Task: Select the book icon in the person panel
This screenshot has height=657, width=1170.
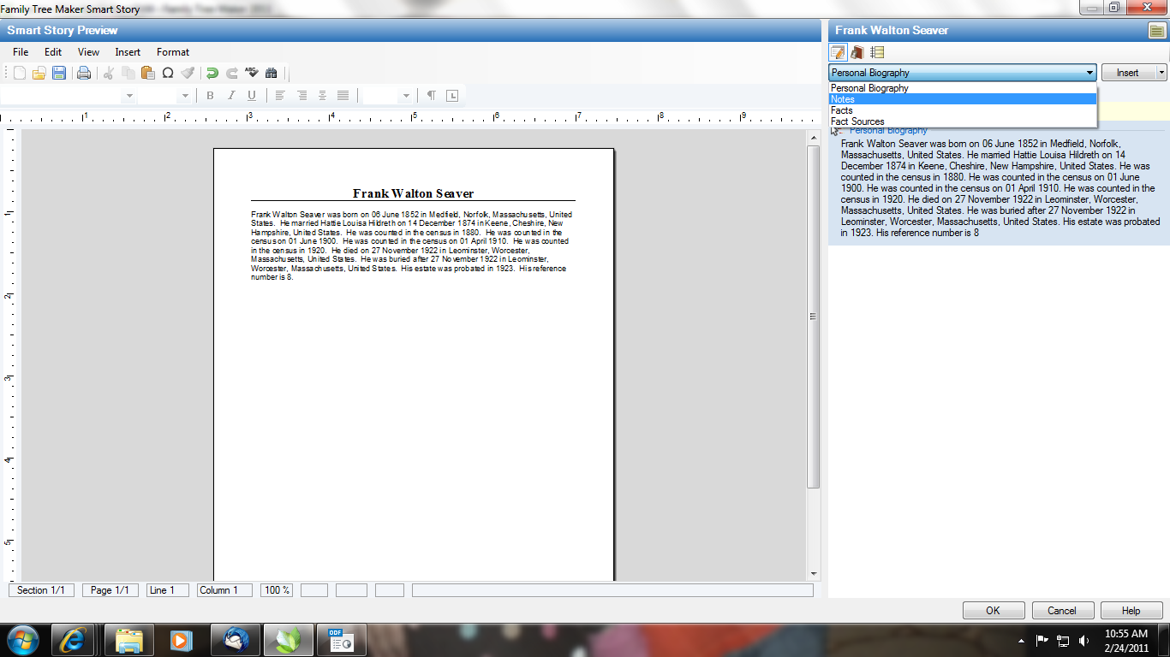Action: [x=857, y=53]
